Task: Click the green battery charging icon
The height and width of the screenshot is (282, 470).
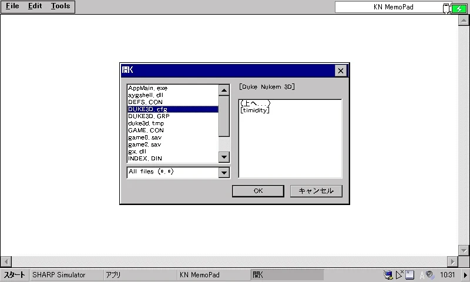Action: pyautogui.click(x=459, y=9)
